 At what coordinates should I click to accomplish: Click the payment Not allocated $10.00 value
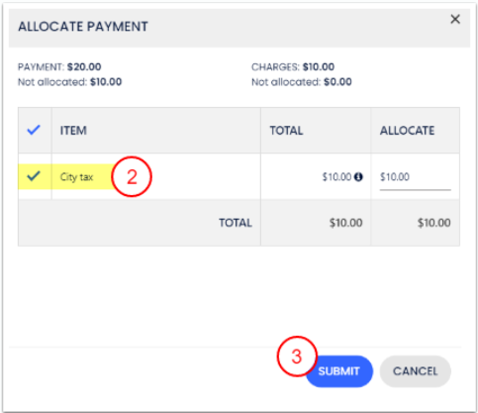coord(106,82)
